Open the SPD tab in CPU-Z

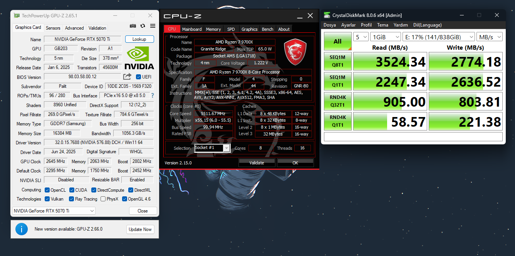[231, 29]
